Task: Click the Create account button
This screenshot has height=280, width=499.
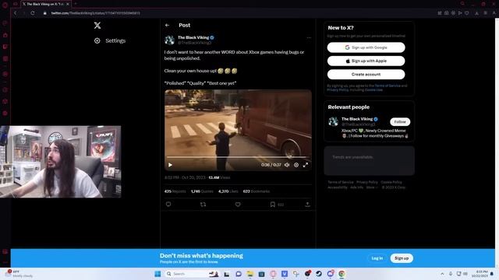Action: pos(366,75)
